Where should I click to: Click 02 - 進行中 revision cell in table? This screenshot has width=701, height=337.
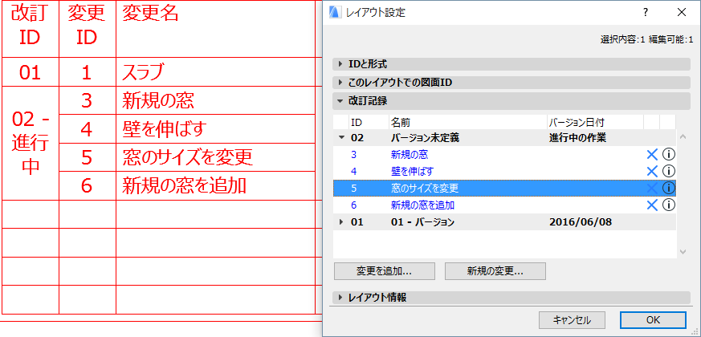[x=31, y=144]
